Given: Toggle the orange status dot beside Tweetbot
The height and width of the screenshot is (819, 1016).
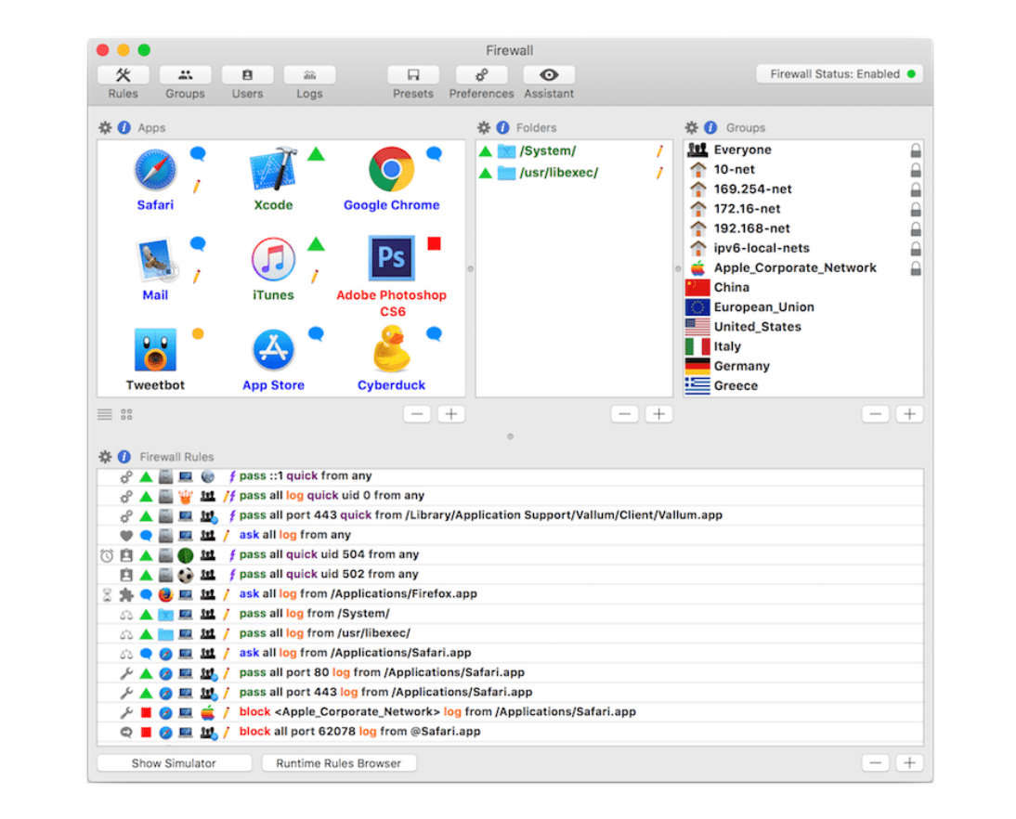Looking at the screenshot, I should [x=198, y=333].
